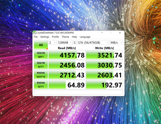This screenshot has width=161, height=124.
Task: Open the drive selector showing C: 12%
Action: [91, 42]
